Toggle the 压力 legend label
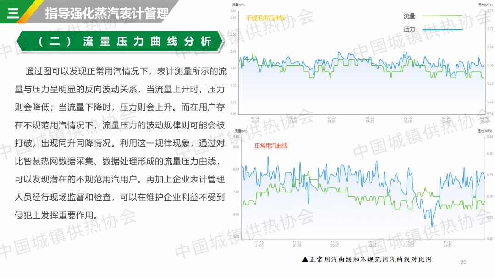Image resolution: width=495 pixels, height=278 pixels. click(409, 29)
